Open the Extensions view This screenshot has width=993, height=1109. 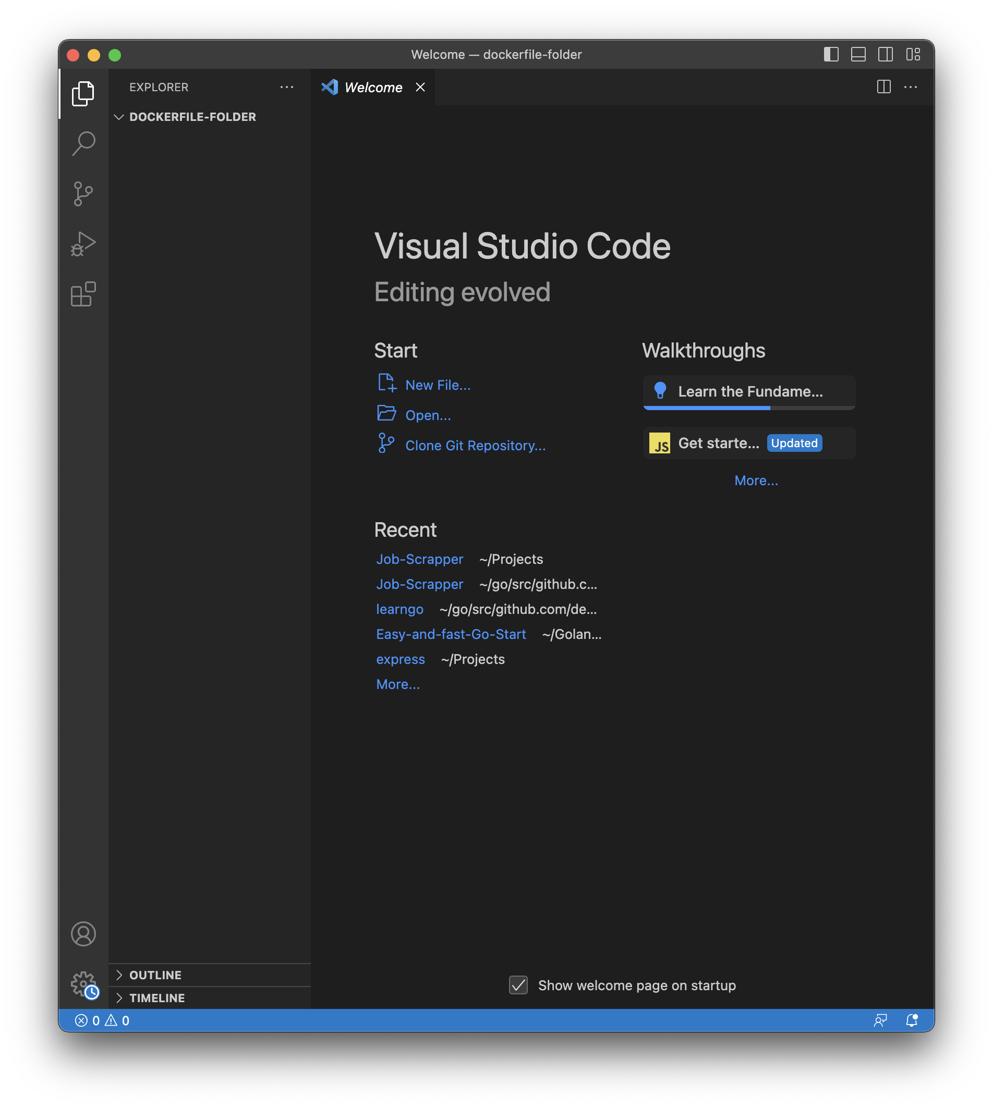tap(83, 294)
